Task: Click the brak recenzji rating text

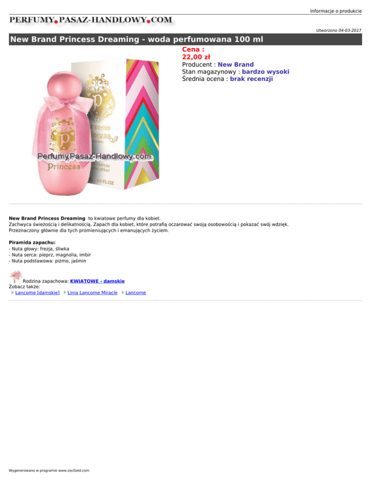Action: coord(251,79)
